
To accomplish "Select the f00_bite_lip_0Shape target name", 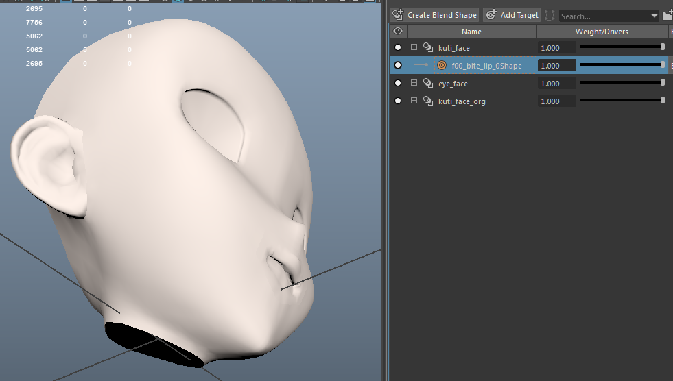I will pos(486,66).
